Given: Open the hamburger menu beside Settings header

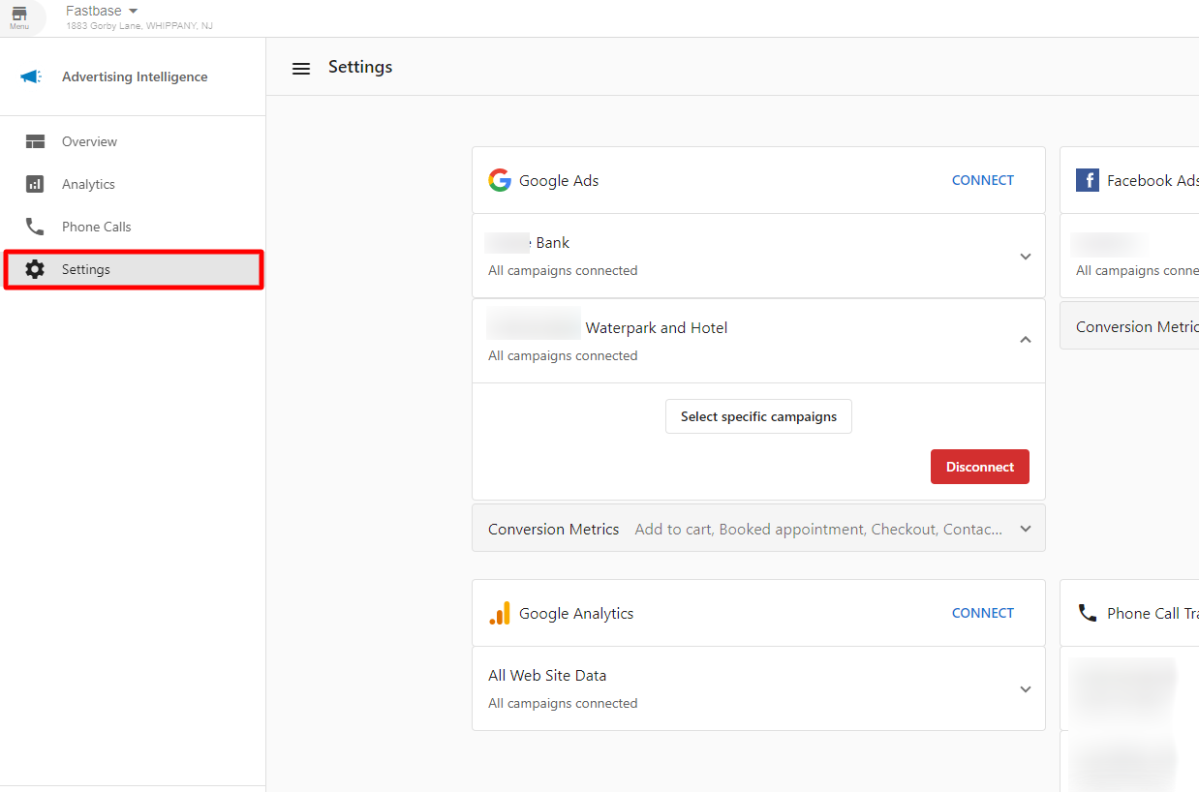Looking at the screenshot, I should click(x=301, y=68).
